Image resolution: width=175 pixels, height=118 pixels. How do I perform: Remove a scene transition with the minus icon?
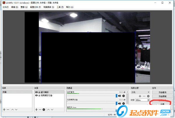144,96
